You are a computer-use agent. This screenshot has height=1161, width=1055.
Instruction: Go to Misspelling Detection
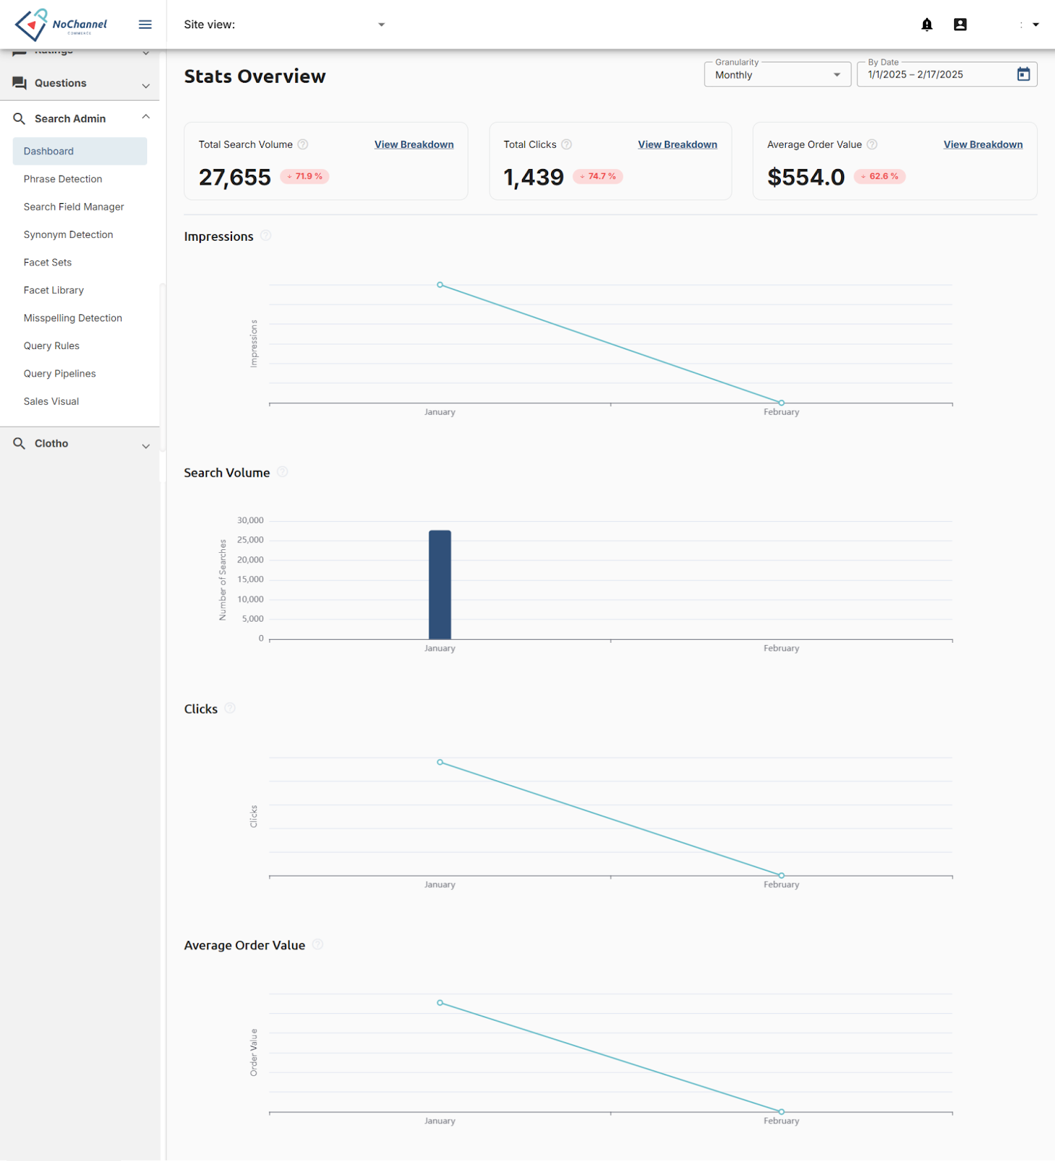point(73,318)
